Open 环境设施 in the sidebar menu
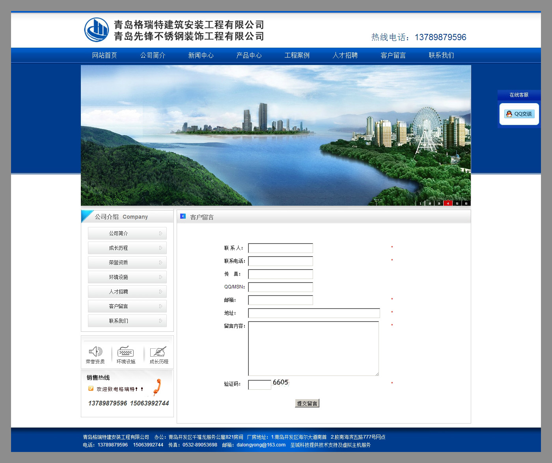 tap(127, 277)
